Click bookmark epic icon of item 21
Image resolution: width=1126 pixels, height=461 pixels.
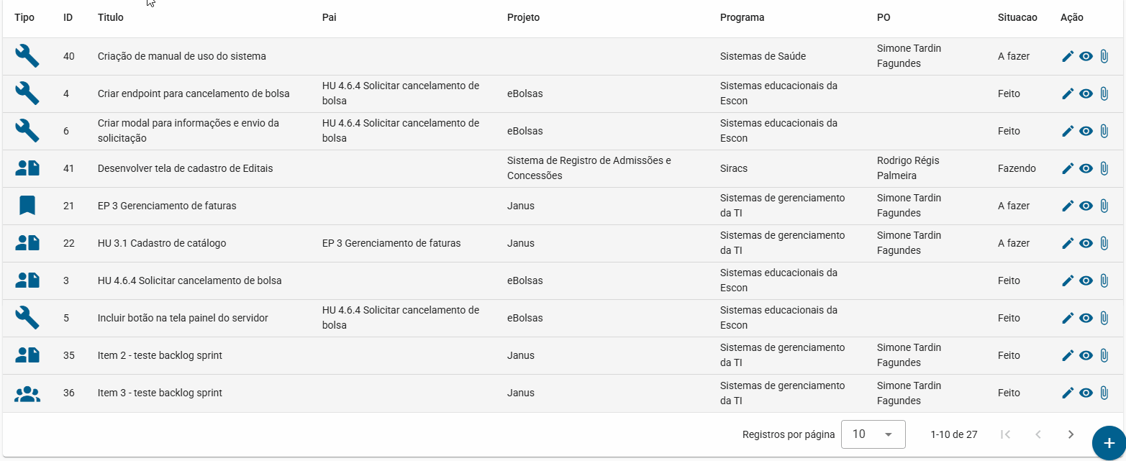point(27,206)
